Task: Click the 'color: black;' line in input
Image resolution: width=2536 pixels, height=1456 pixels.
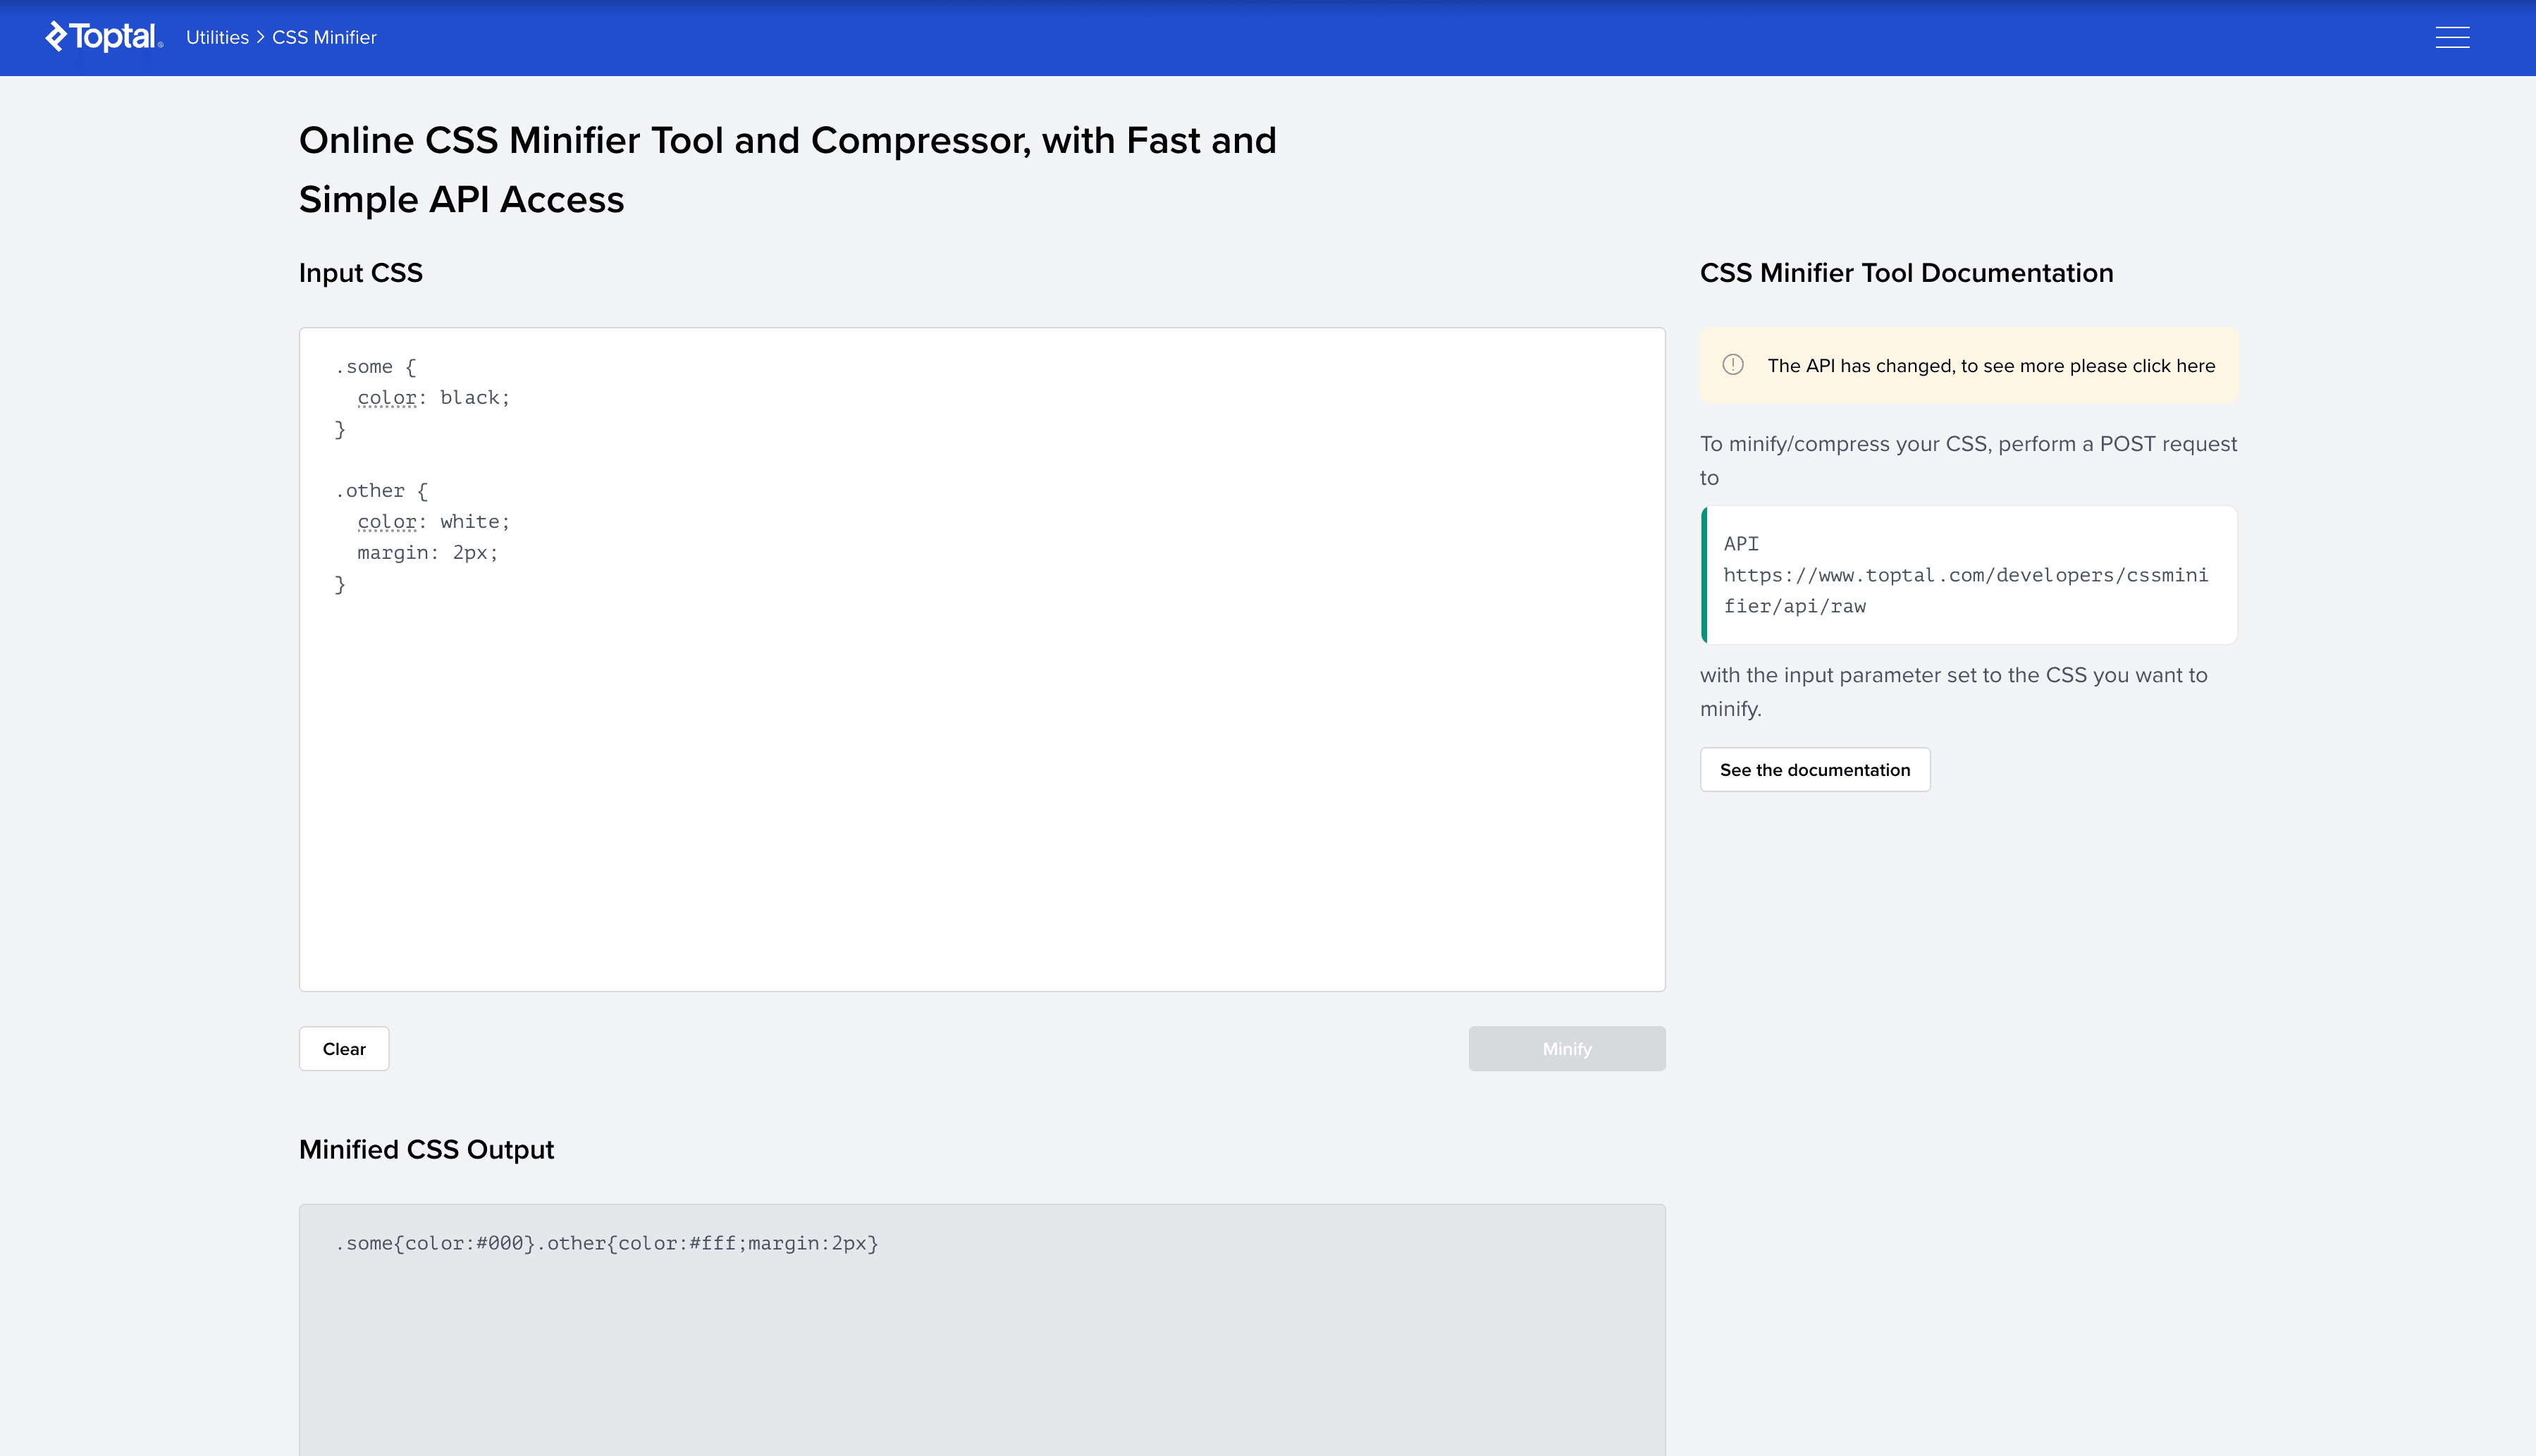Action: tap(434, 397)
